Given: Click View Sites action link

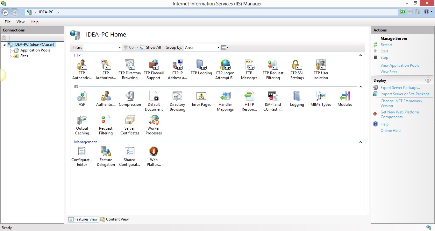Looking at the screenshot, I should [389, 72].
